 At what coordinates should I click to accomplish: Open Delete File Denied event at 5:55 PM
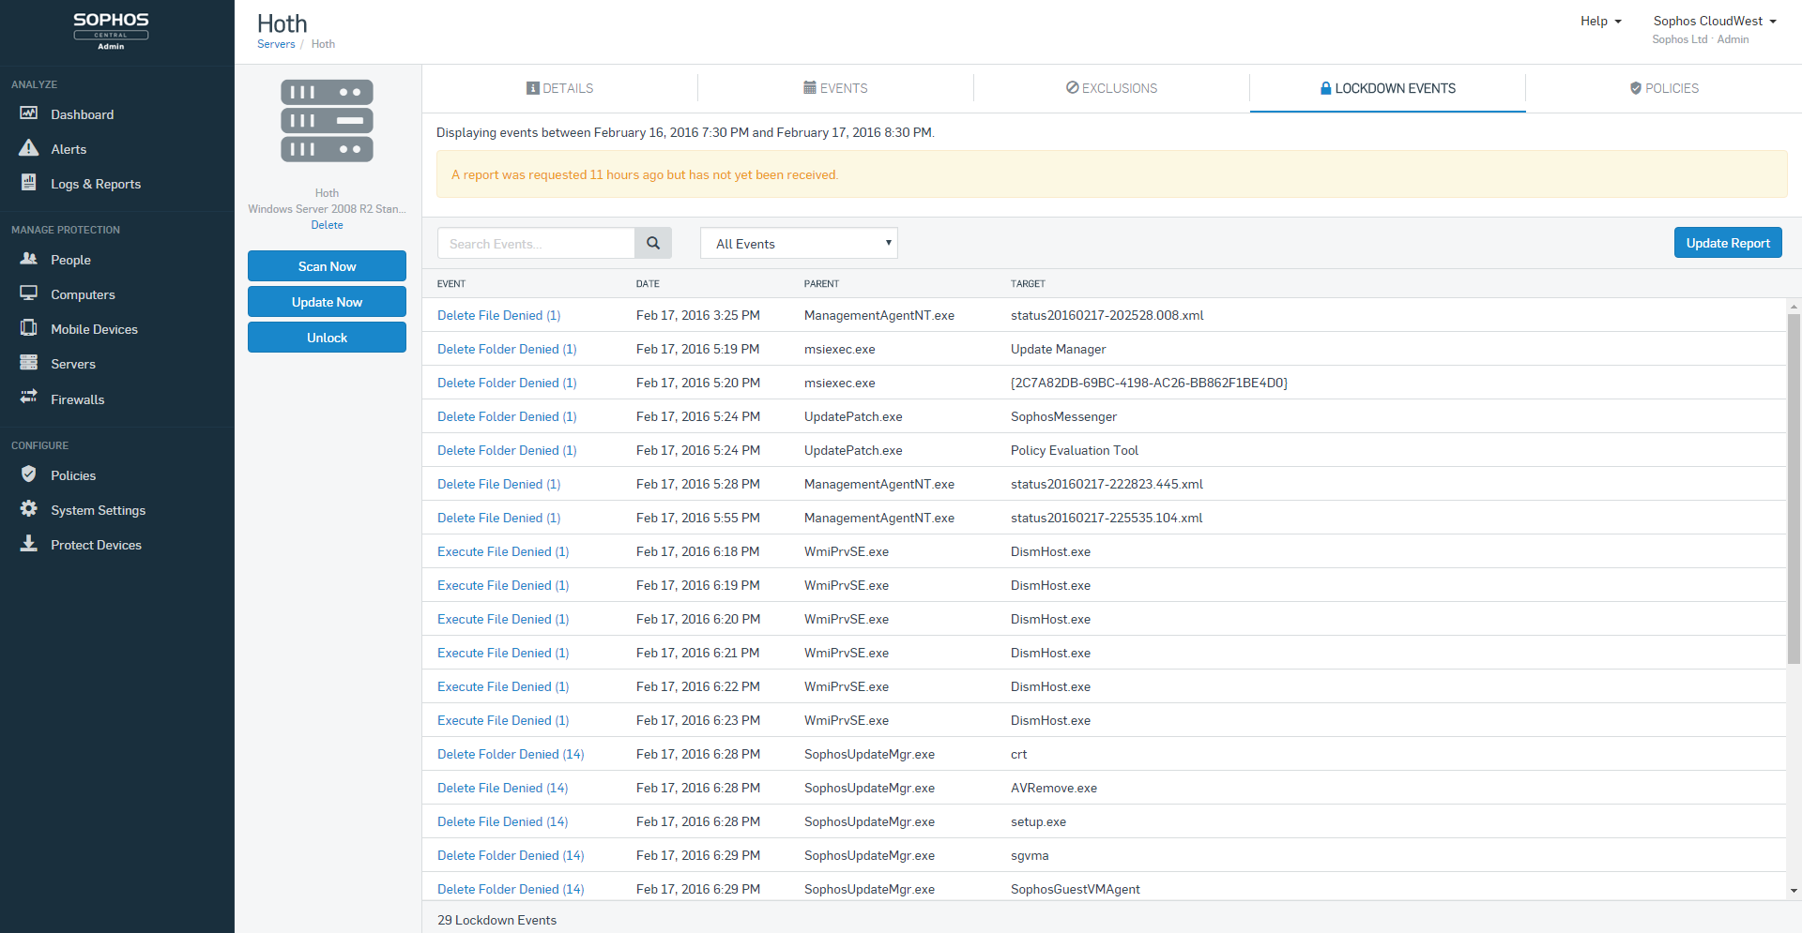(498, 518)
